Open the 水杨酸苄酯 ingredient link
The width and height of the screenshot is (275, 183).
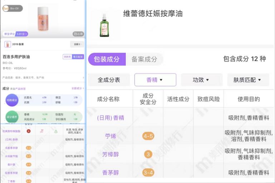[11, 156]
